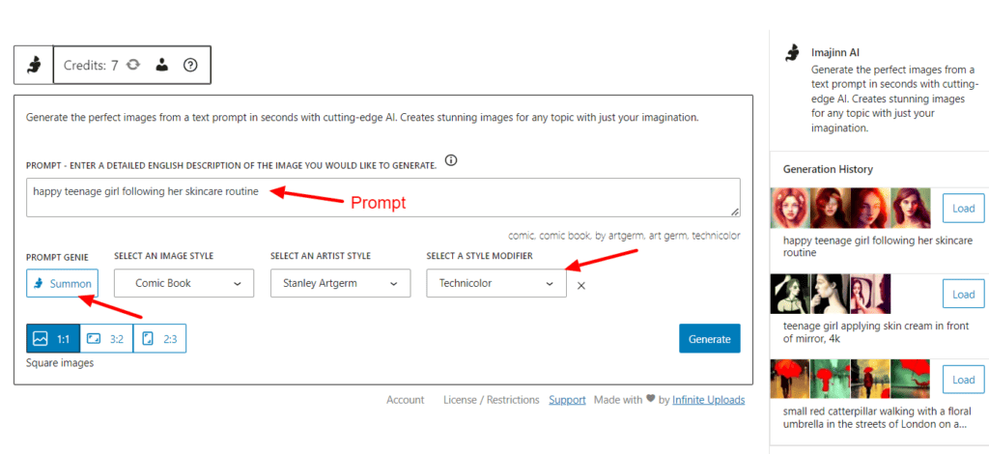Viewport: 989px width, 454px height.
Task: Expand the Technicolor style modifier dropdown
Action: click(495, 283)
